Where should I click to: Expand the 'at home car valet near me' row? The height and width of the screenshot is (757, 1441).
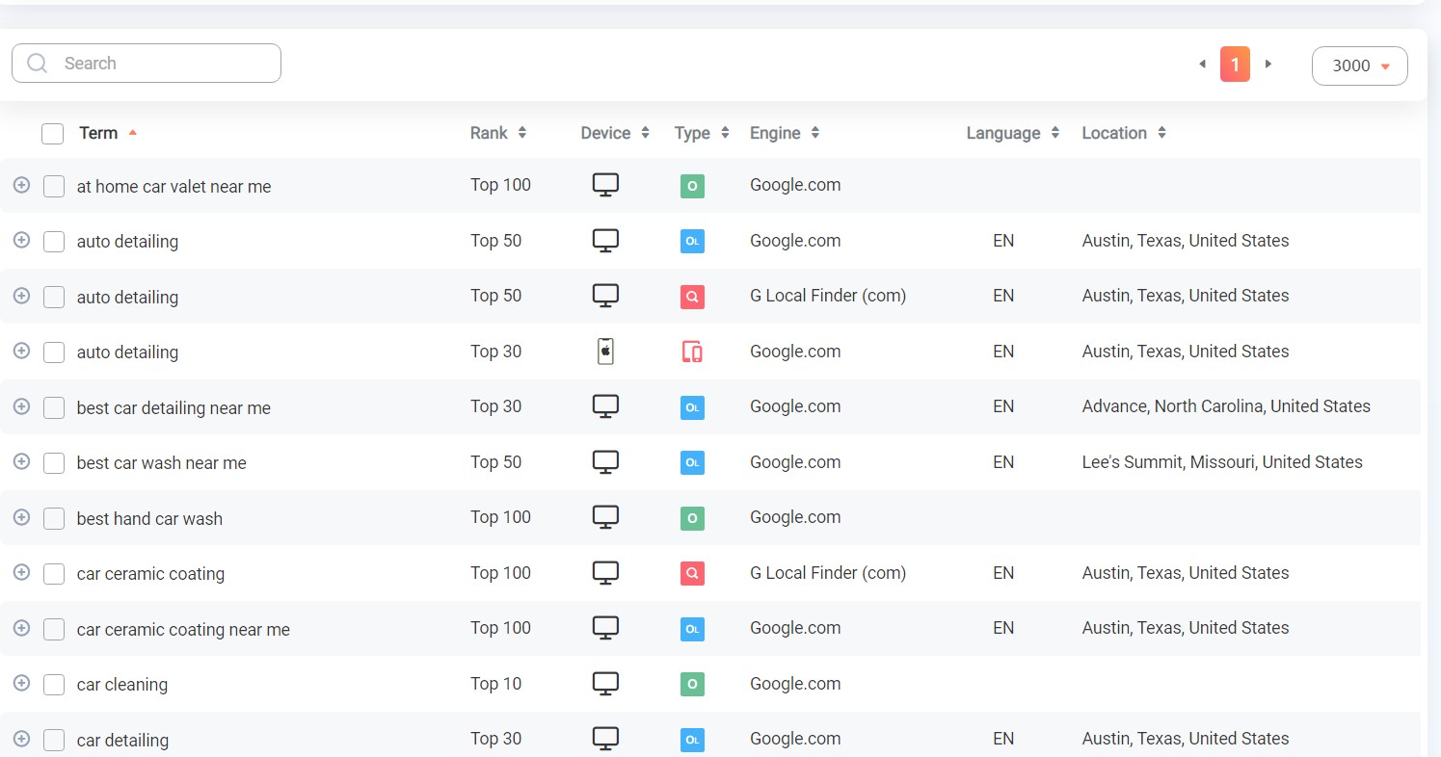click(21, 185)
